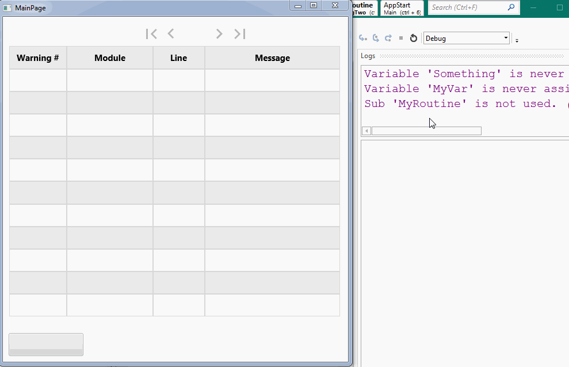This screenshot has width=569, height=367.
Task: Click the Restart application icon
Action: 413,38
